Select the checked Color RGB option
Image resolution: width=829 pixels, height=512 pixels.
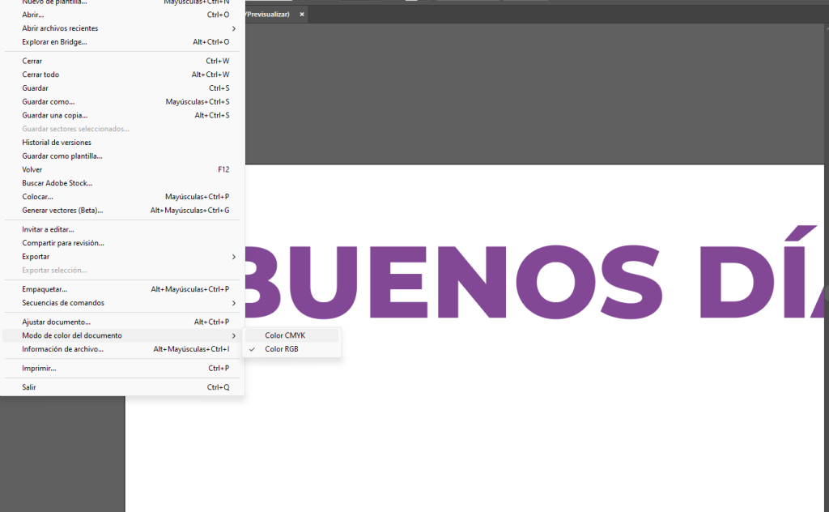291,349
